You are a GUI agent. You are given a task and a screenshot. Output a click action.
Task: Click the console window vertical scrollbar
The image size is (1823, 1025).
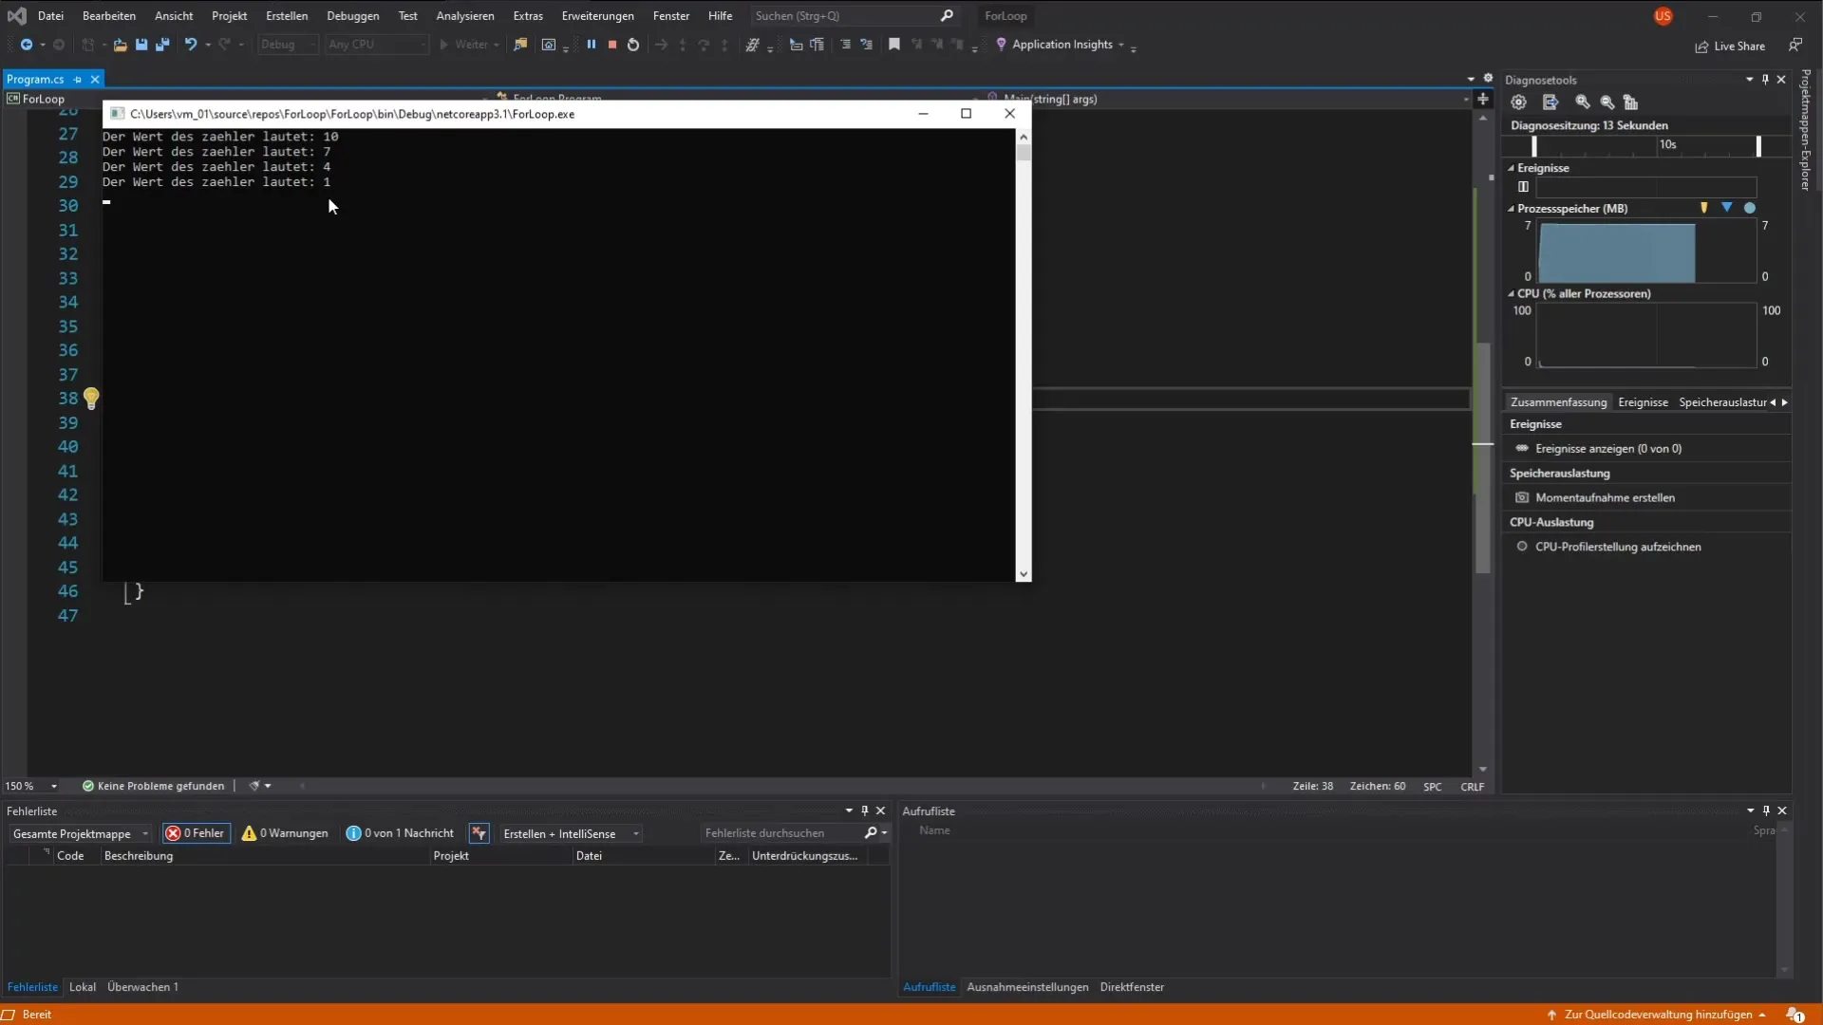click(x=1024, y=355)
